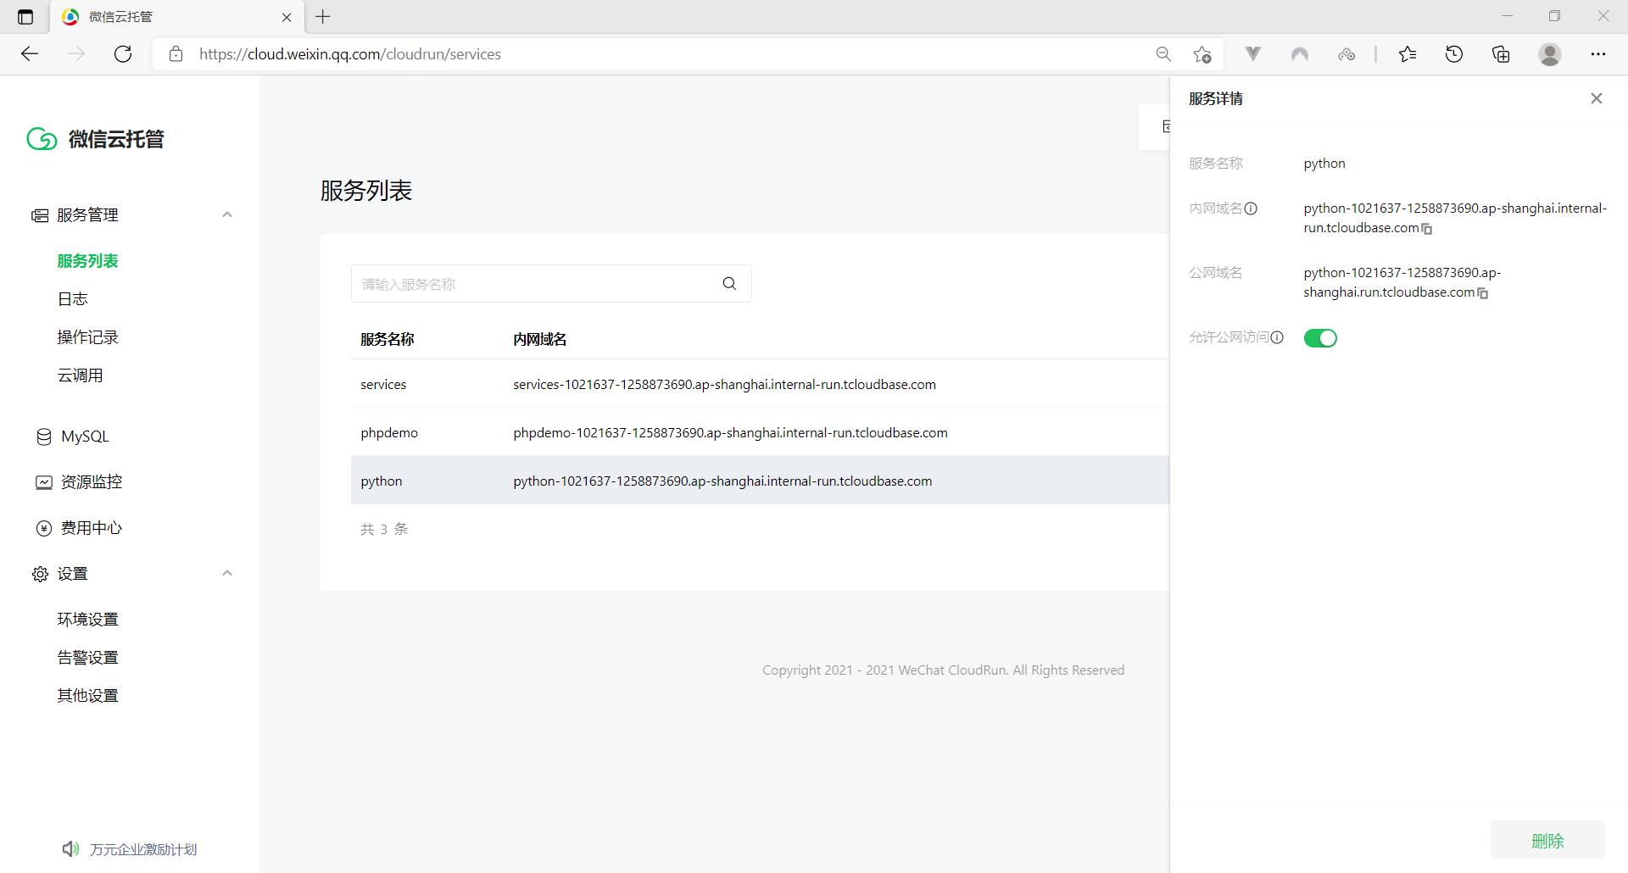The height and width of the screenshot is (873, 1628).
Task: Close the 服务详情 panel
Action: click(x=1596, y=98)
